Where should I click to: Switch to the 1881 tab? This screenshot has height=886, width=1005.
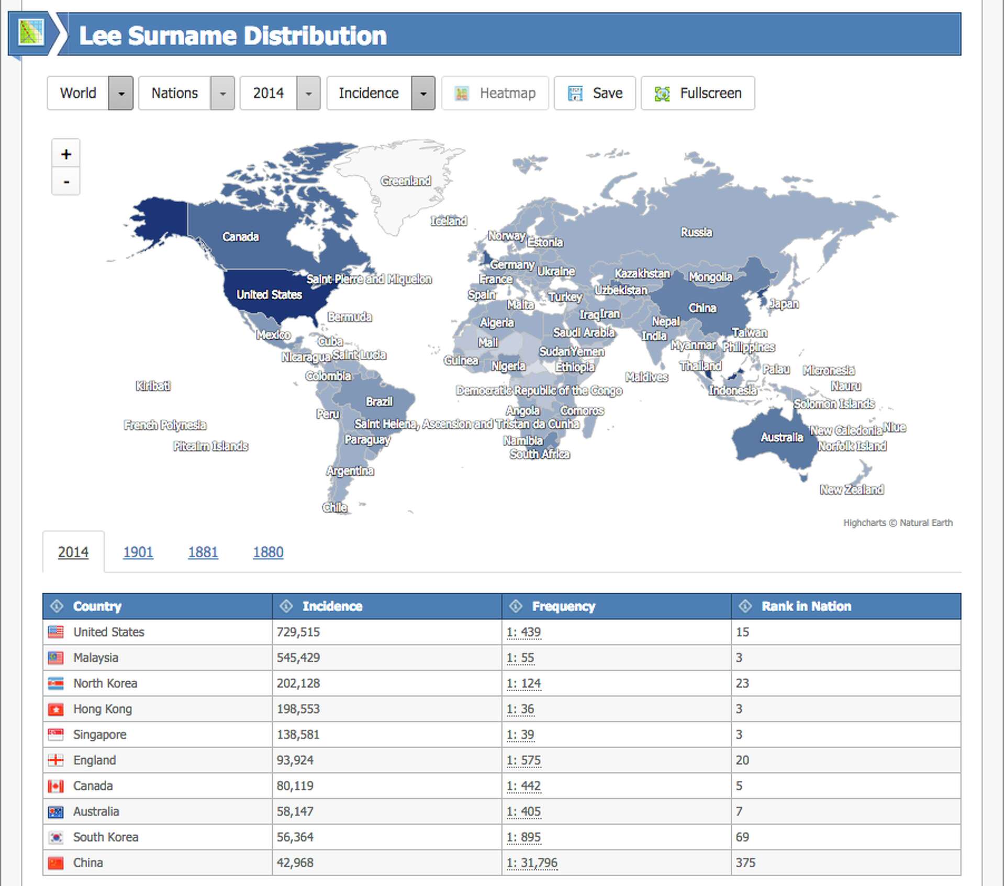click(x=203, y=552)
